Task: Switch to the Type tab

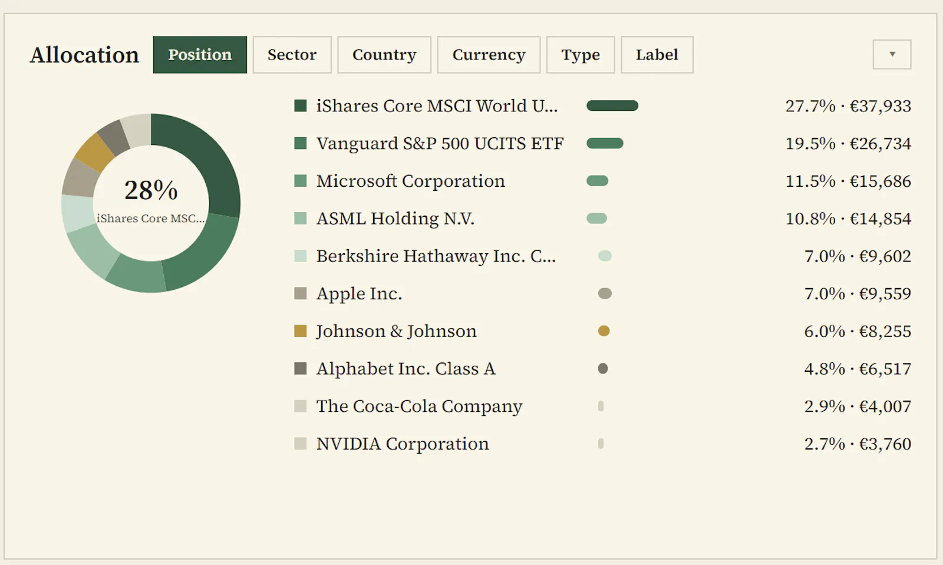Action: (x=581, y=55)
